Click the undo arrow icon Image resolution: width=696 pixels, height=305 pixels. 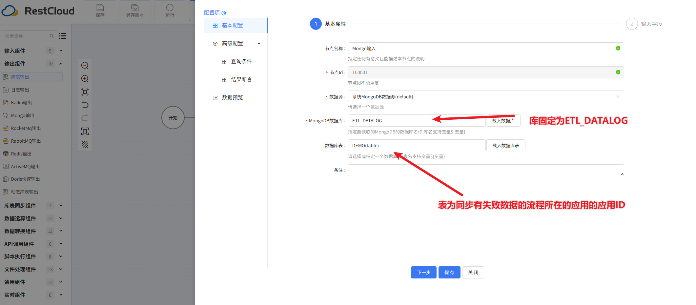tap(85, 105)
